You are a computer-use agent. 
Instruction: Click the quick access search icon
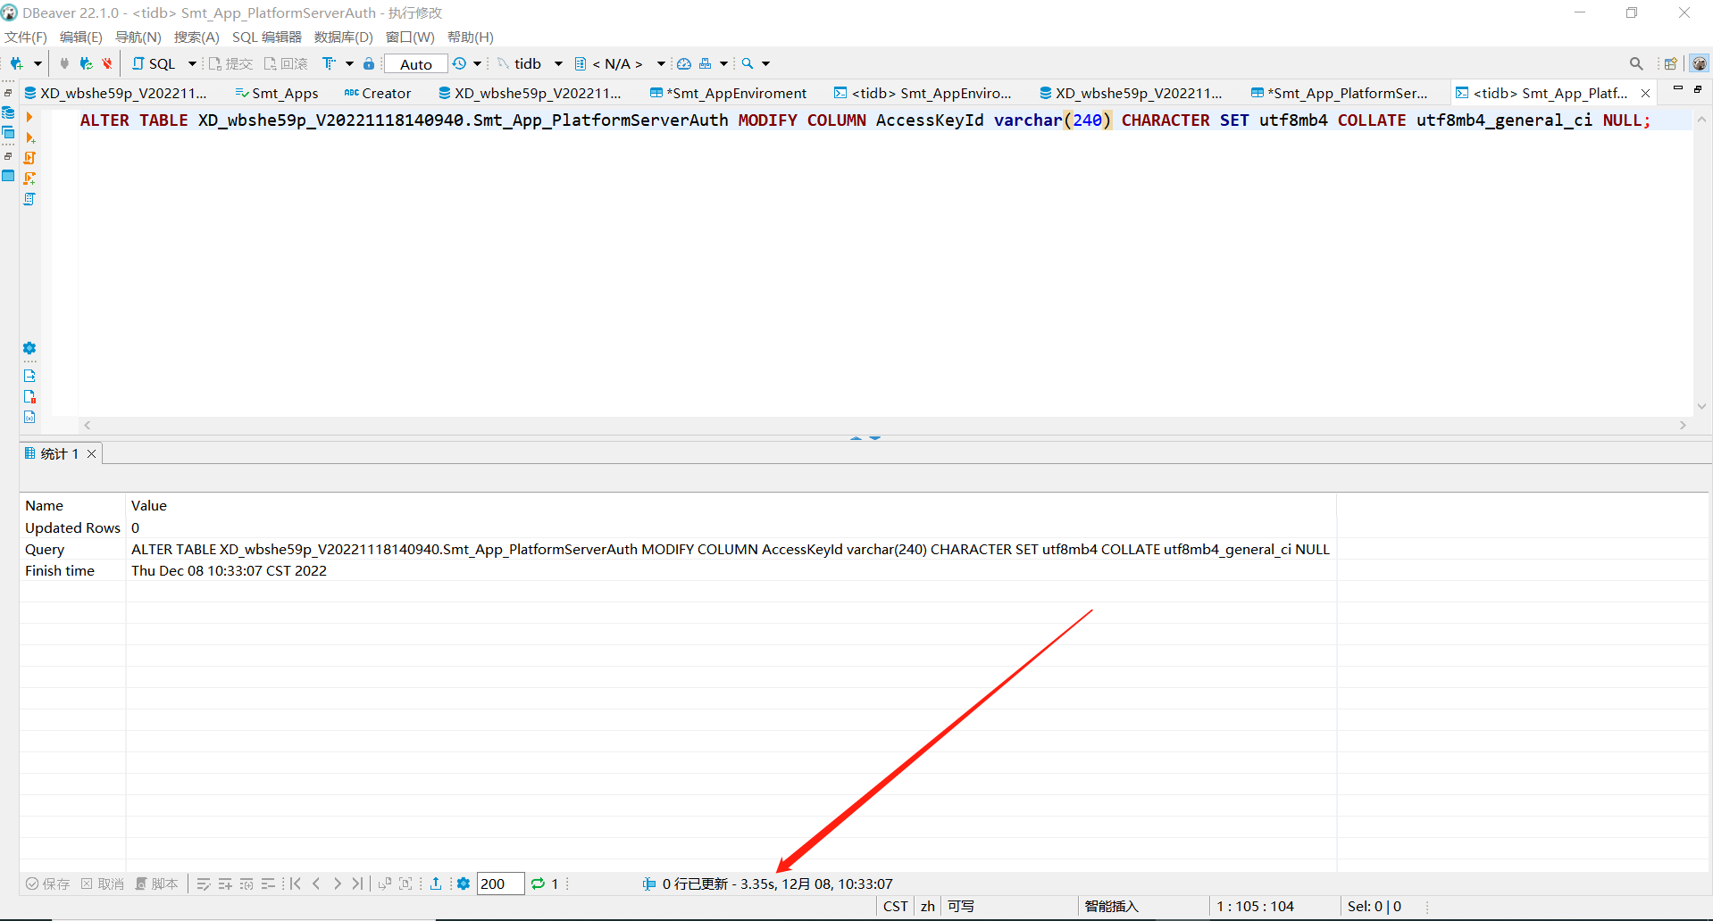pos(1636,63)
